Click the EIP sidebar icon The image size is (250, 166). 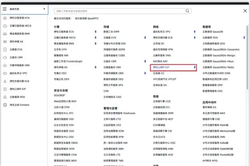coord(5,89)
